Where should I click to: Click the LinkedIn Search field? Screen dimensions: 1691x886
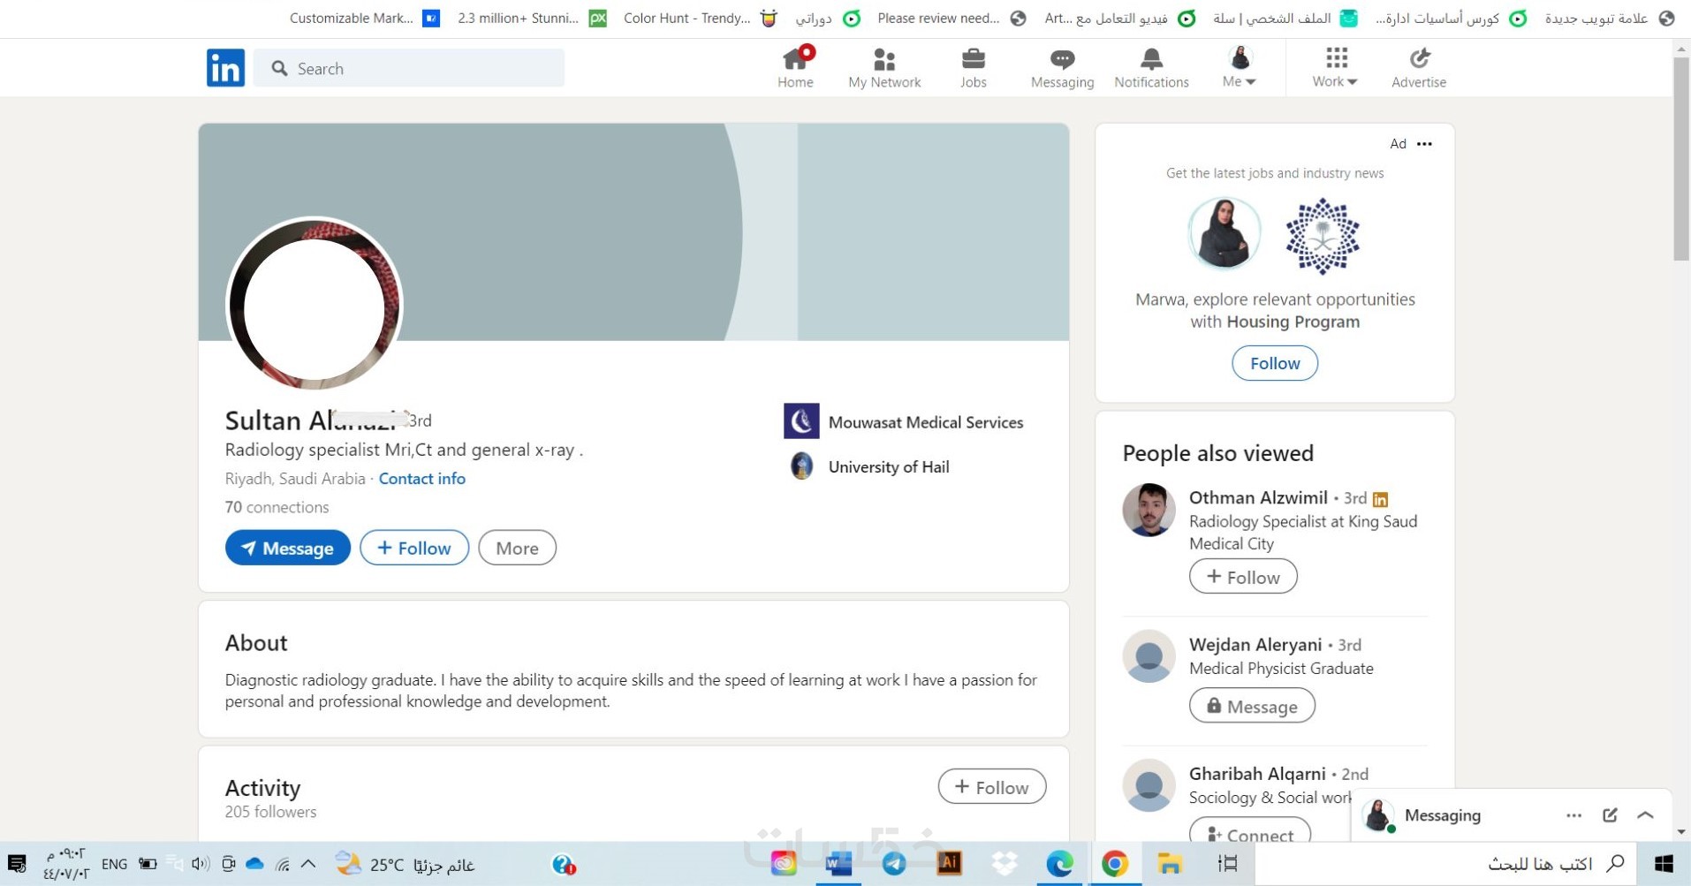tap(409, 68)
